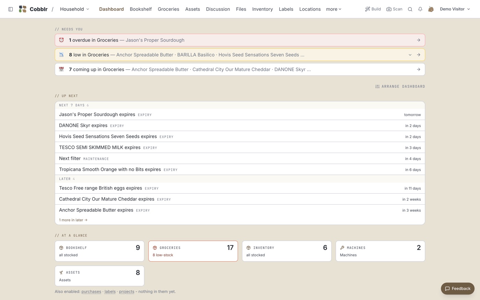480x300 pixels.
Task: Open the labels link in footer
Action: coord(110,292)
